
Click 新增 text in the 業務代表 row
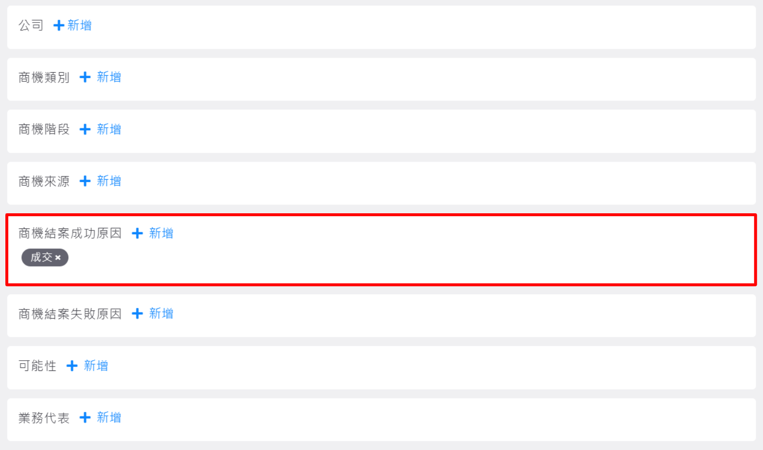[109, 418]
